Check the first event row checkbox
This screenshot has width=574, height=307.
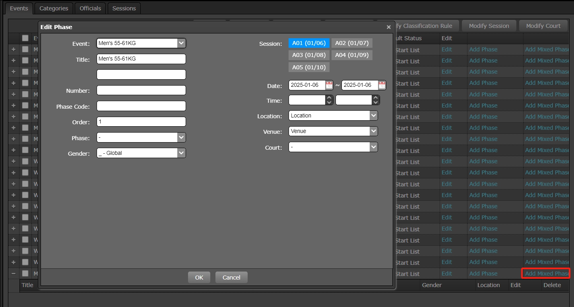pos(25,49)
